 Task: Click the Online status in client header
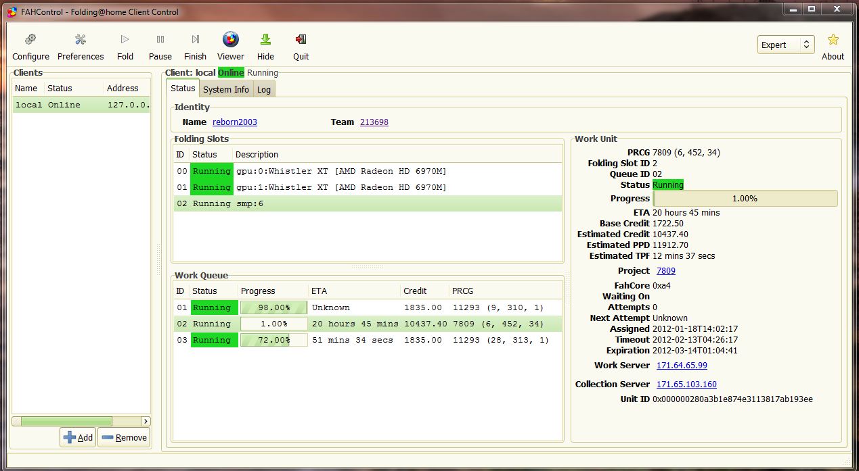coord(231,72)
